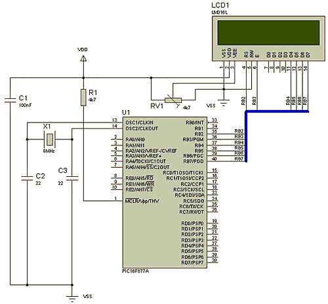Click the blue bus wire
328x304 pixels.
coord(247,136)
